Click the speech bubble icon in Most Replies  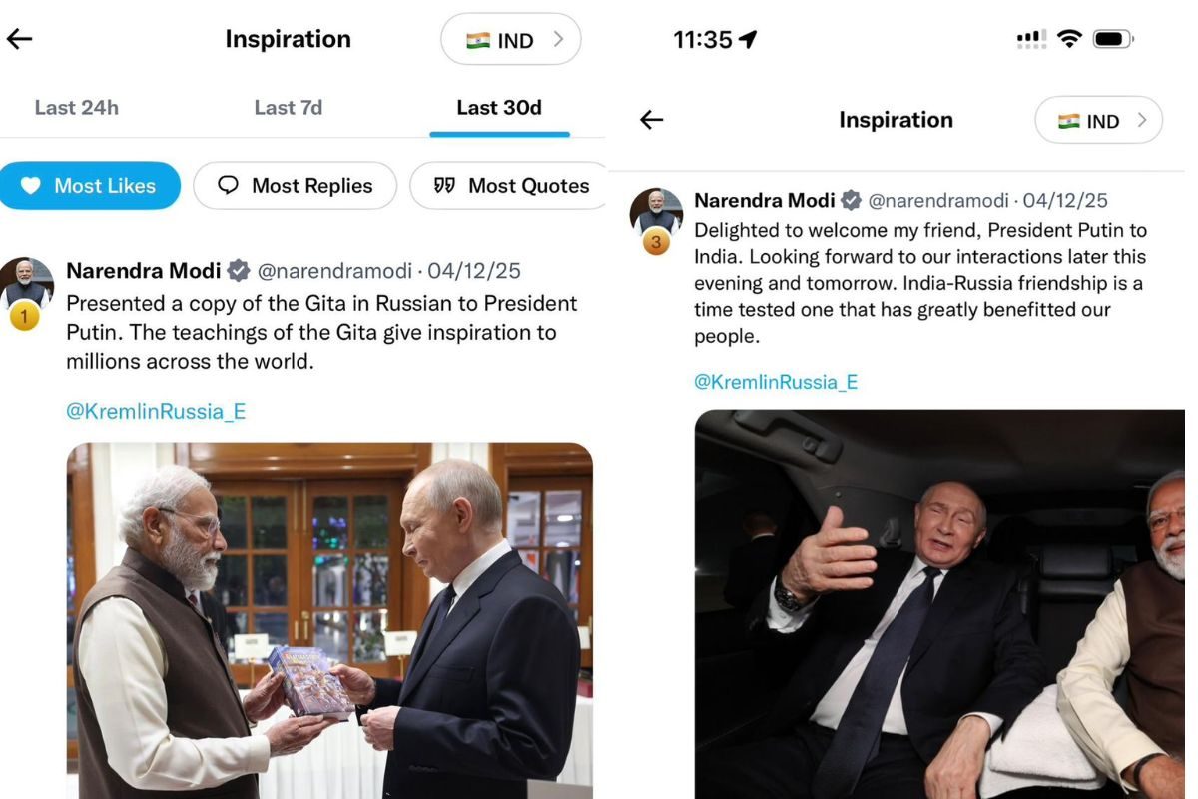(229, 186)
